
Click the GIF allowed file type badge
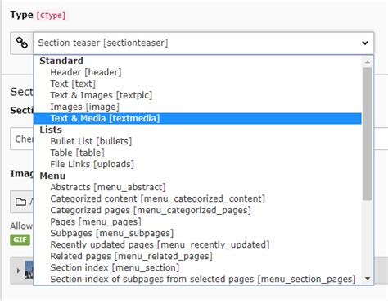tap(20, 239)
